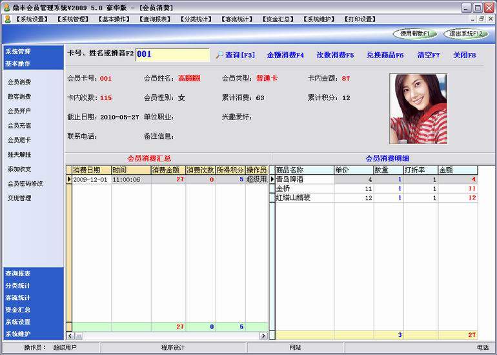Select 系统管理 in the sidebar header
Viewport: 497px width, 355px height.
pos(18,52)
